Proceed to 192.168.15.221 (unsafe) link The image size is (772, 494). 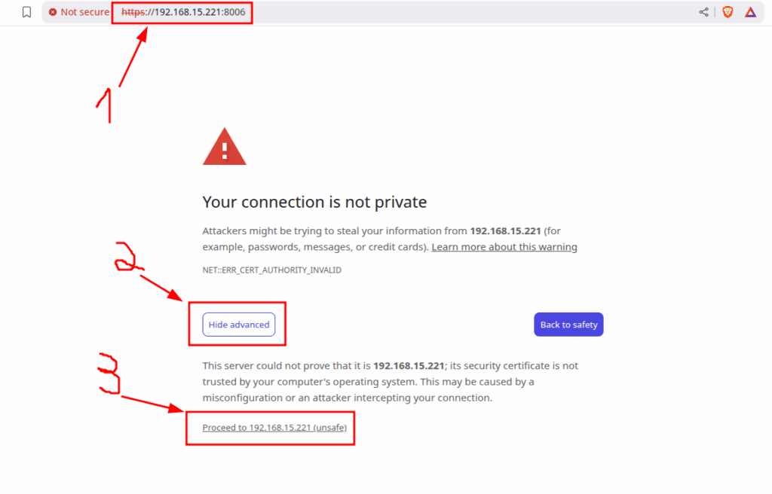click(274, 428)
